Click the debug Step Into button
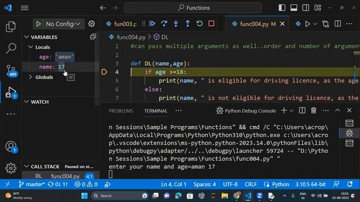360x202 pixels. [x=176, y=24]
